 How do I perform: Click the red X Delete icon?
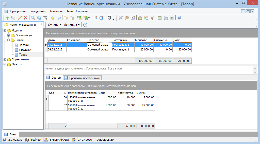[25, 18]
